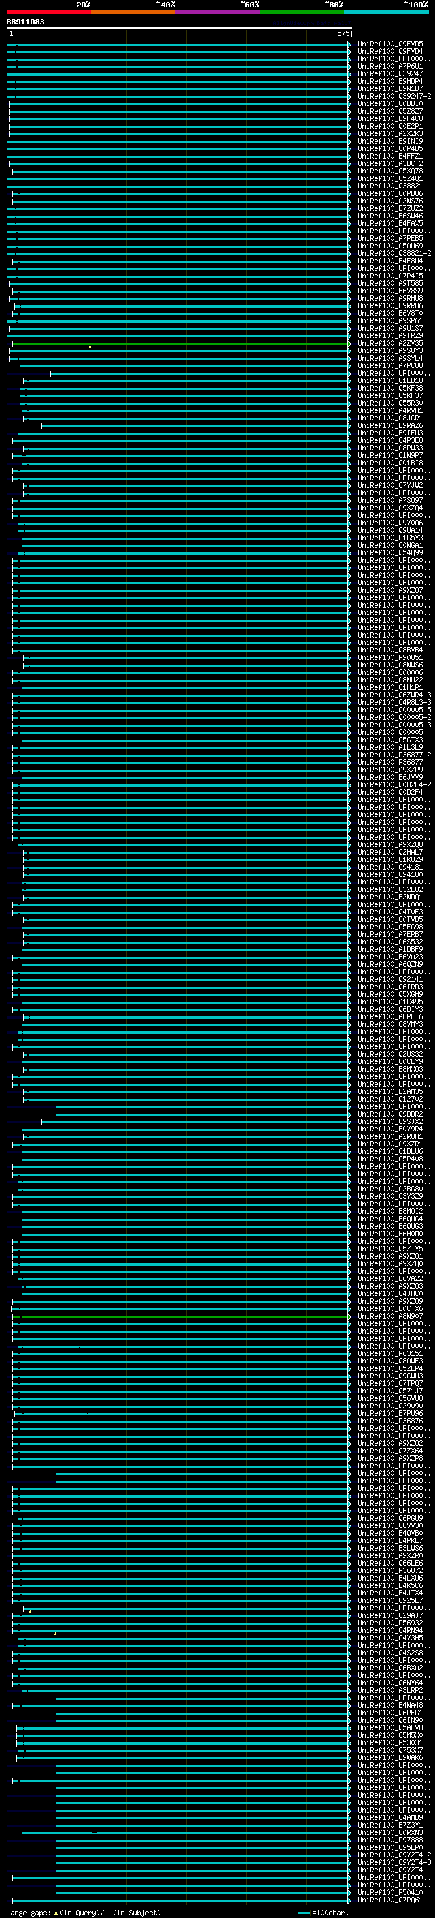Select UniRef100_A4RVH1 label
435x1918 pixels.
coord(390,410)
